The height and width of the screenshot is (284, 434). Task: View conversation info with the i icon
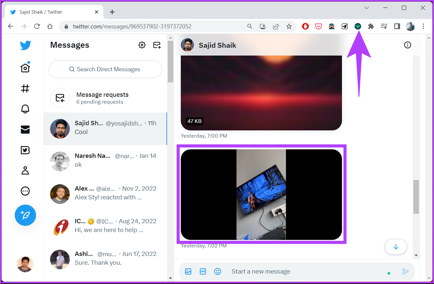407,45
